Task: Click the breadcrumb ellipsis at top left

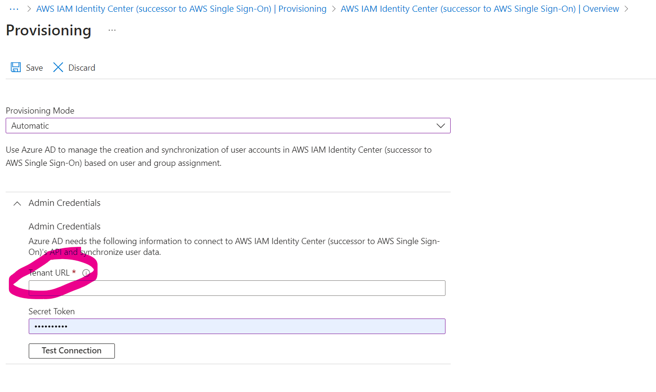Action: coord(14,8)
